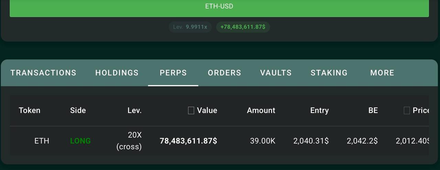Screen dimensions: 440x170
Task: Click the Lev. column header
Action: click(x=134, y=111)
